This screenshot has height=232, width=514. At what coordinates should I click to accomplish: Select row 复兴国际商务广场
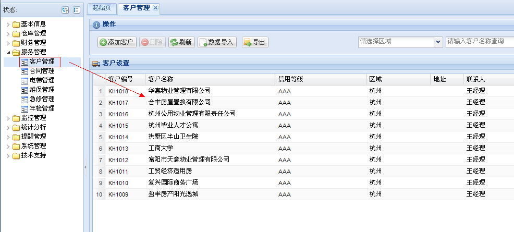tap(303, 183)
